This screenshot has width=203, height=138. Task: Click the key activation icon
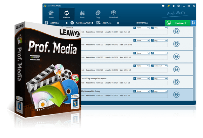169,6
